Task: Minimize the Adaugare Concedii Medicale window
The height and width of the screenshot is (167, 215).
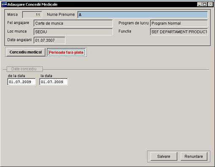Action: tap(199, 4)
